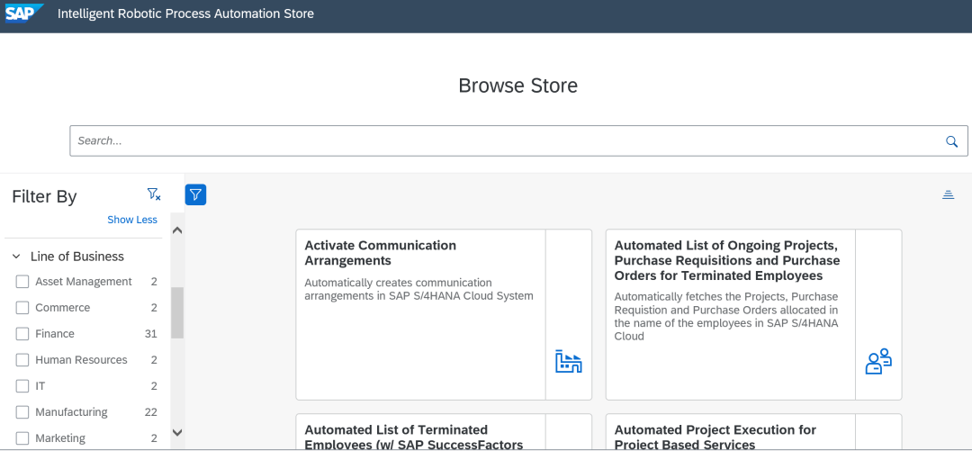
Task: Clear all filters with the funnel-x icon
Action: (154, 194)
